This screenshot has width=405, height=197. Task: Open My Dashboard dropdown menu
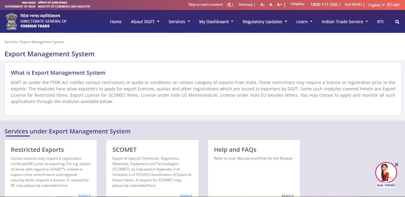tap(216, 22)
